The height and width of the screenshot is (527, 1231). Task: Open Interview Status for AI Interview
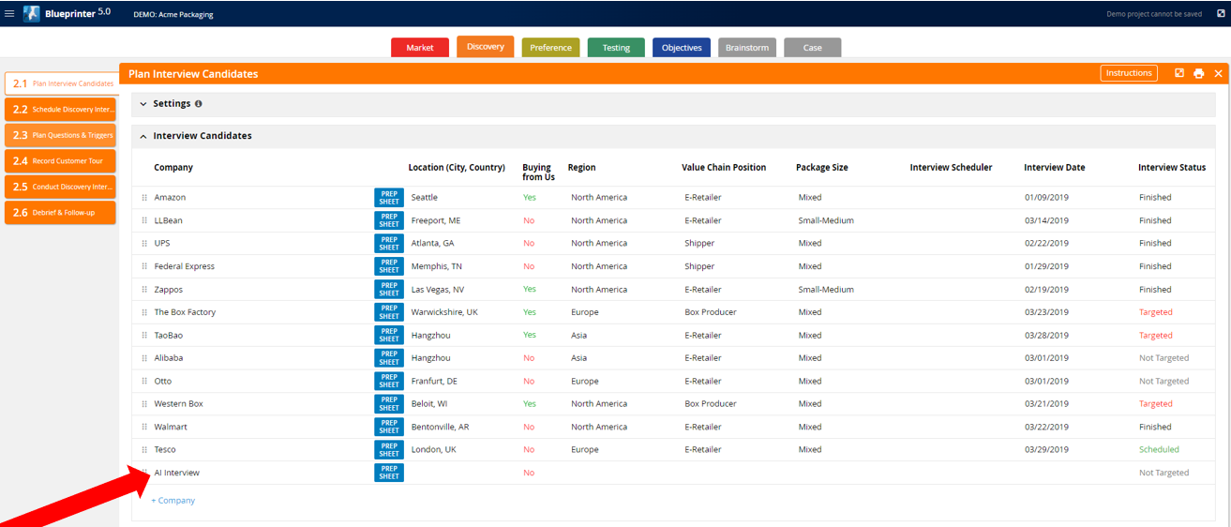click(x=1163, y=473)
